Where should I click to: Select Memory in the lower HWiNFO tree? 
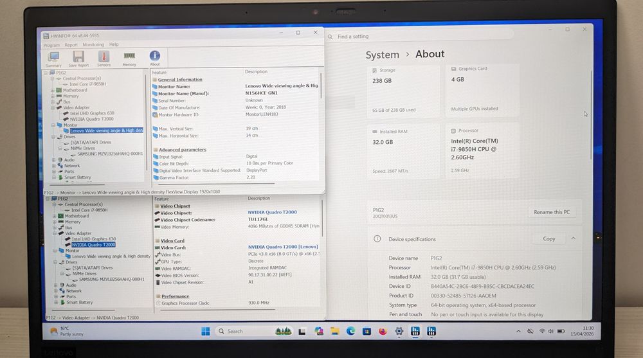pos(73,222)
